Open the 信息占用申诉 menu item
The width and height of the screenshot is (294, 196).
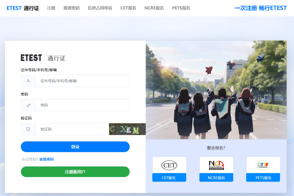[100, 8]
